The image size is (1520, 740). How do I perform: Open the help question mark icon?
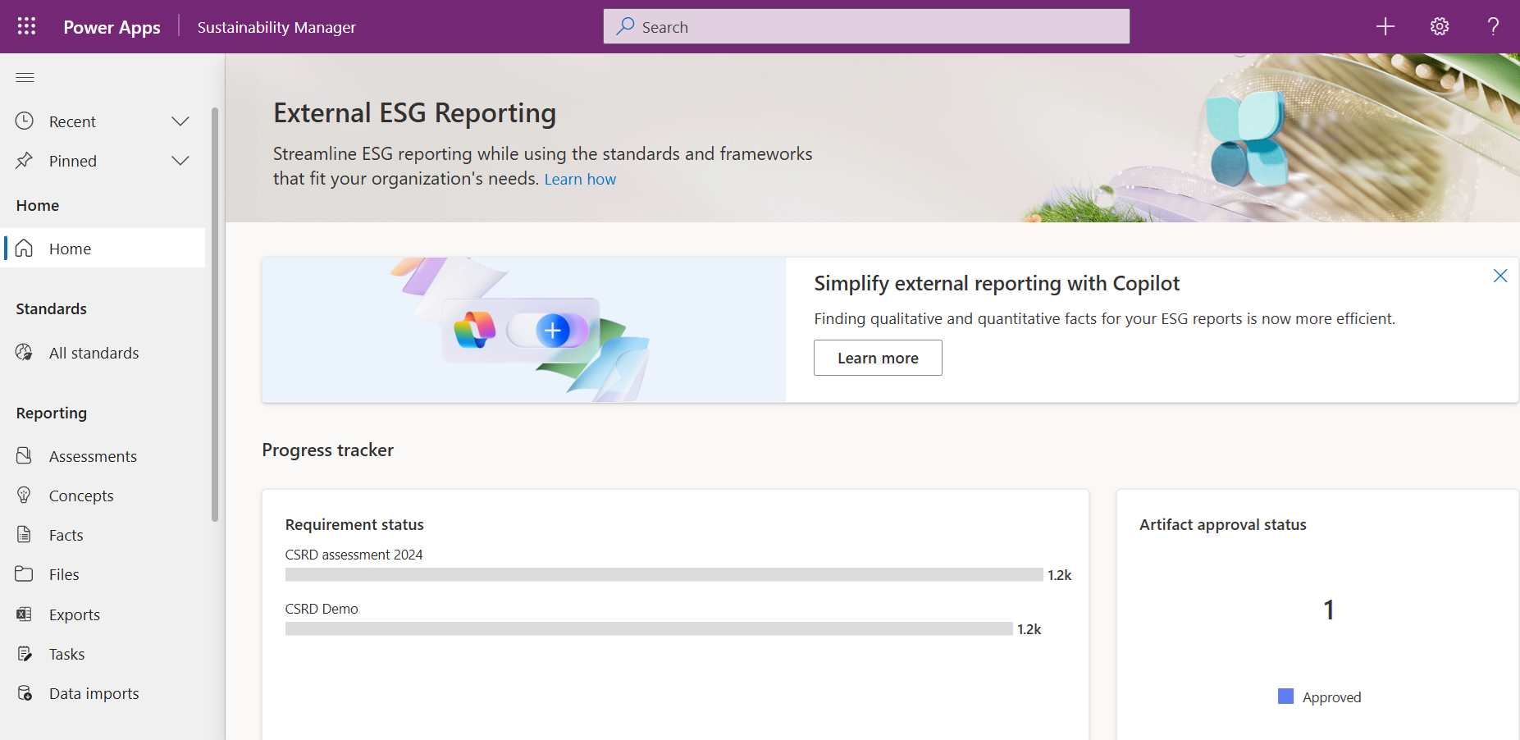tap(1494, 26)
